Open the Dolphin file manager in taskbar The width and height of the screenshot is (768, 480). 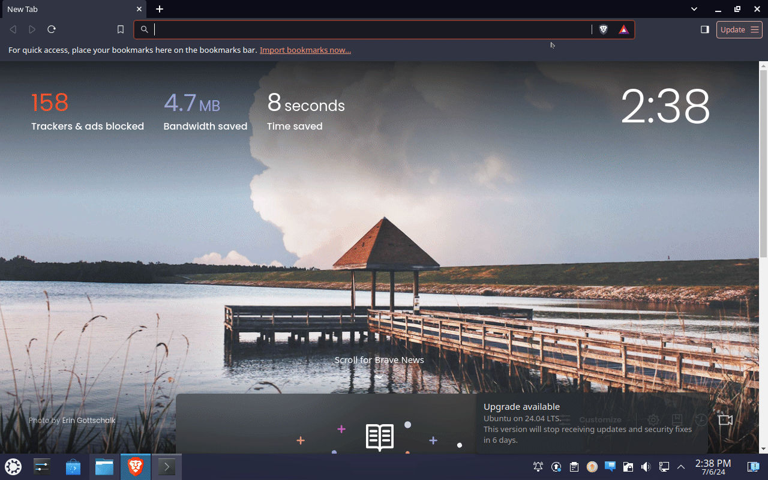[104, 467]
